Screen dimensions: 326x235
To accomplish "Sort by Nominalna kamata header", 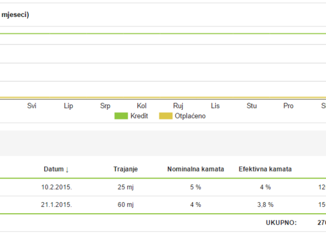I will (x=196, y=169).
